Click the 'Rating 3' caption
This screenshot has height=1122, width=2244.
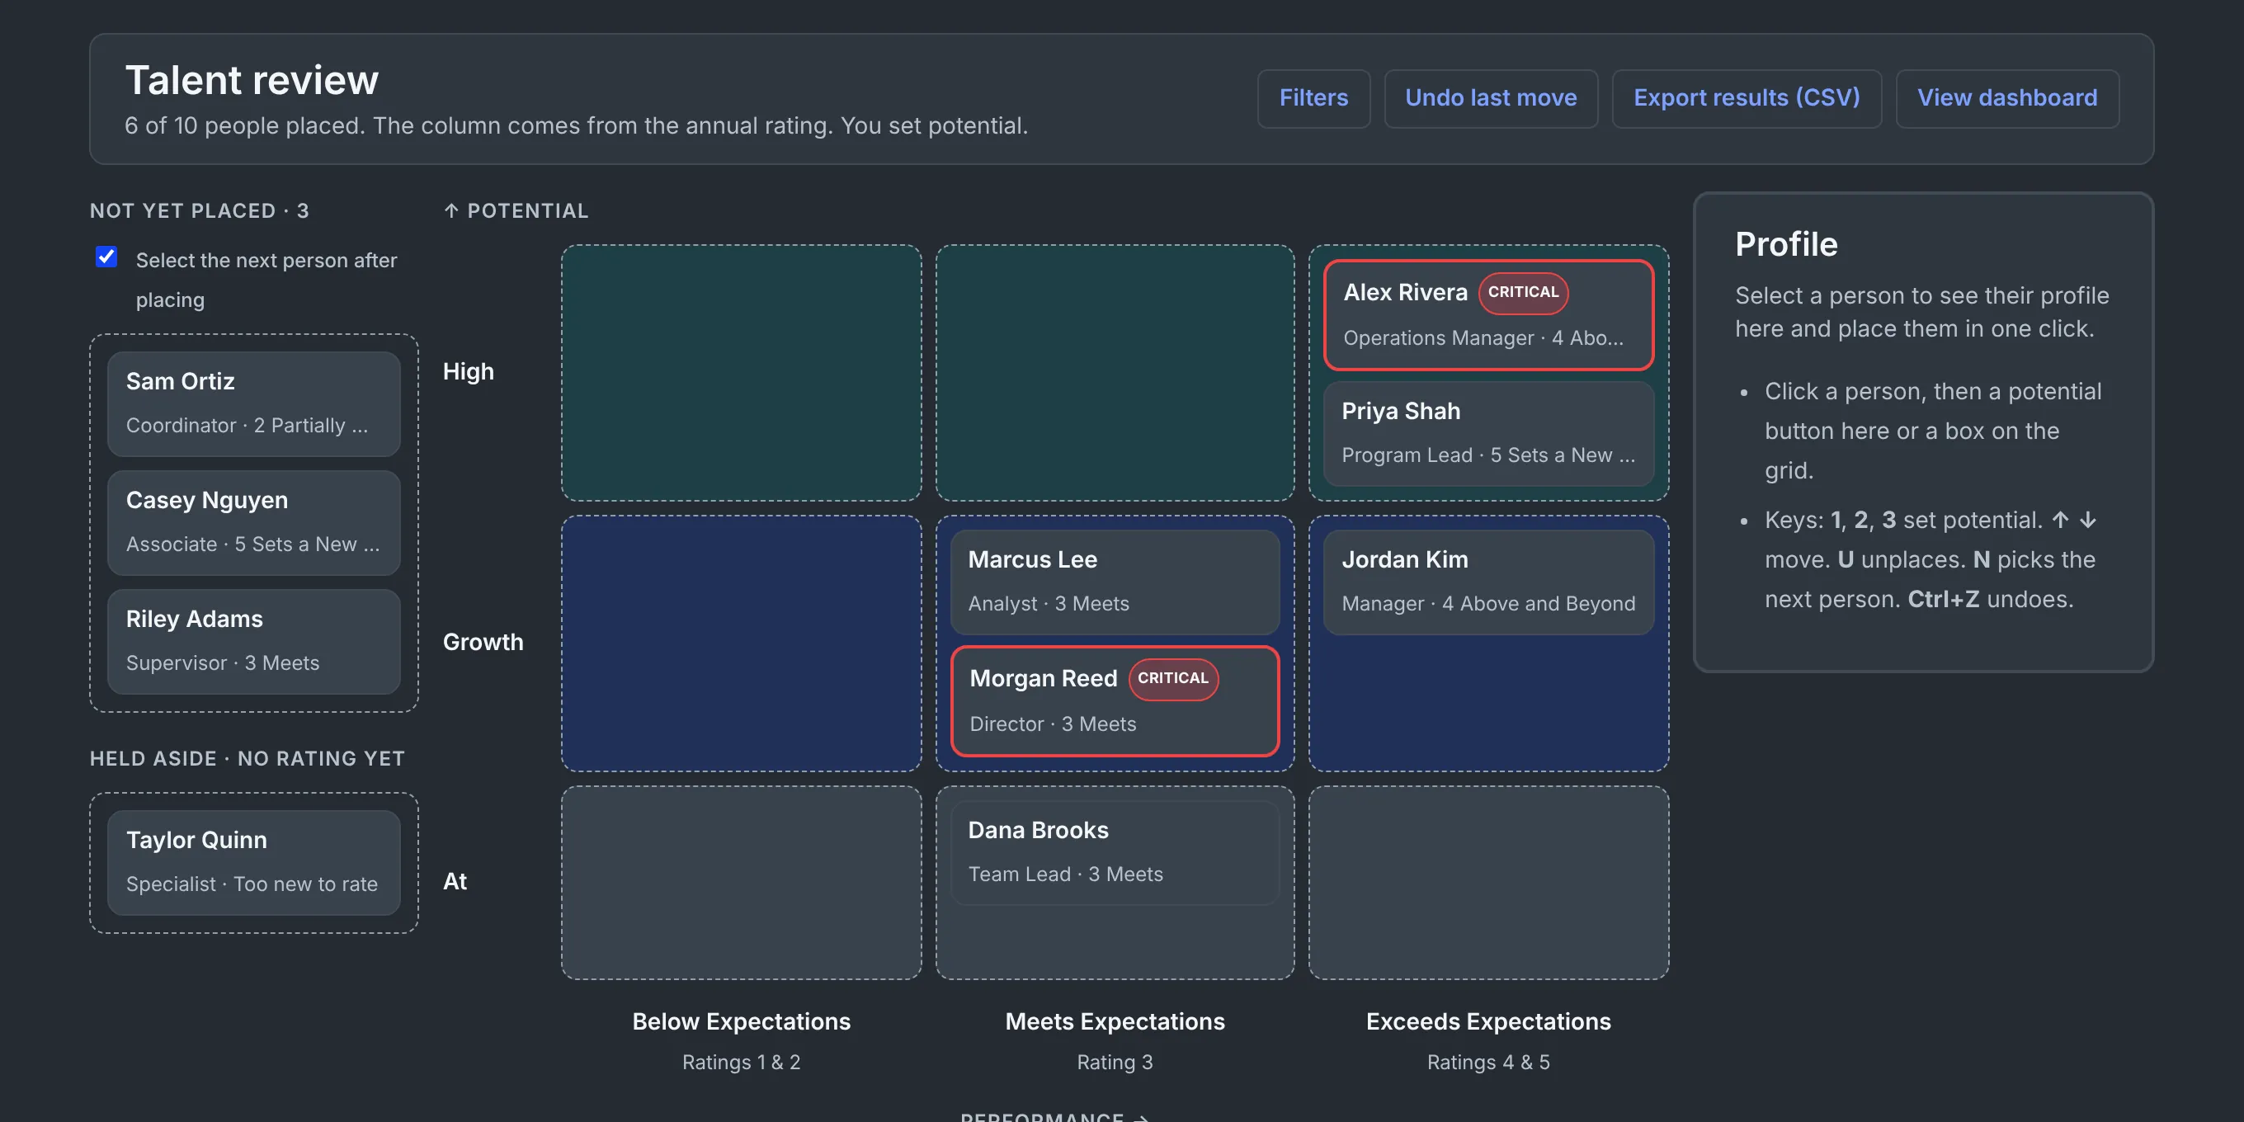pos(1114,1063)
